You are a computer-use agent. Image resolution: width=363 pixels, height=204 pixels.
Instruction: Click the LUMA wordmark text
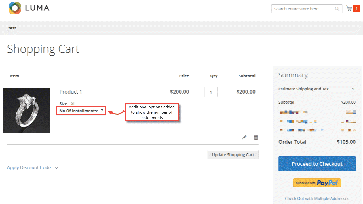pyautogui.click(x=37, y=8)
